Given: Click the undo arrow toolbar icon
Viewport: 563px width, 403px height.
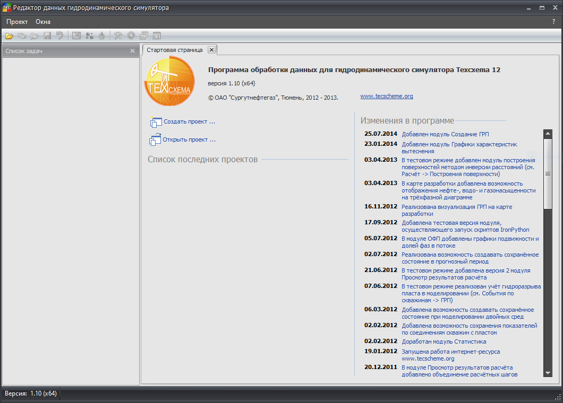Looking at the screenshot, I should [x=59, y=36].
